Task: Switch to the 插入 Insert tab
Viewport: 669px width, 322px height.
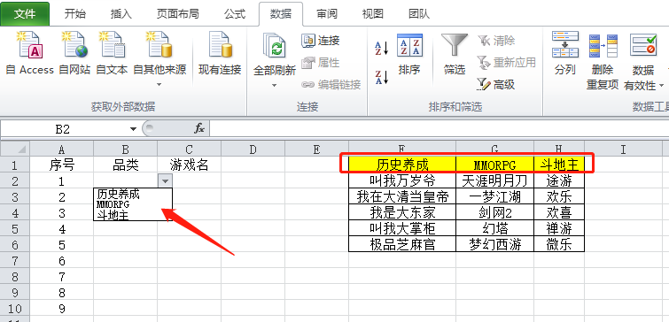Action: (x=121, y=13)
